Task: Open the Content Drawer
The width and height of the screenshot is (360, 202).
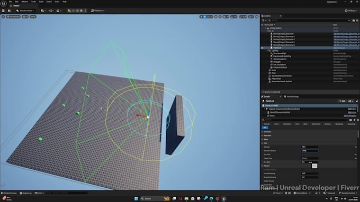Action: [9, 193]
